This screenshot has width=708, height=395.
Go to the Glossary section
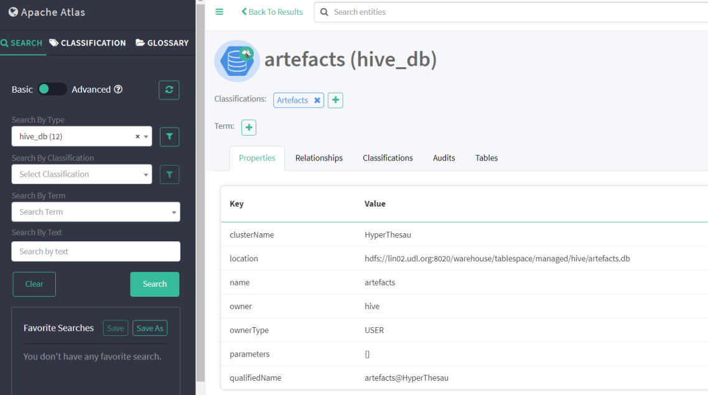point(162,43)
